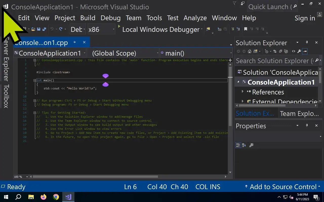Screen dimensions: 324x202
Task: Open the Tools menu
Action: click(154, 18)
